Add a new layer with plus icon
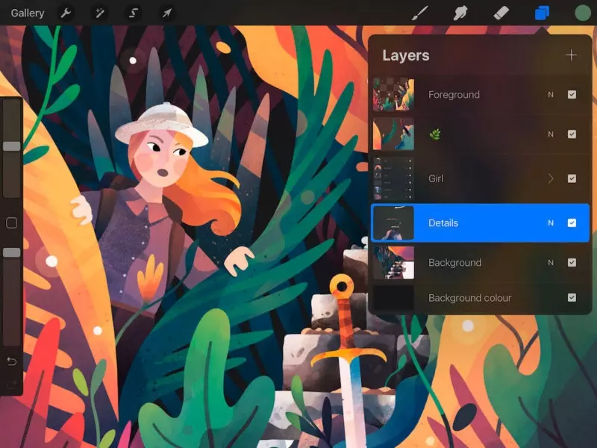The image size is (597, 448). pos(571,55)
